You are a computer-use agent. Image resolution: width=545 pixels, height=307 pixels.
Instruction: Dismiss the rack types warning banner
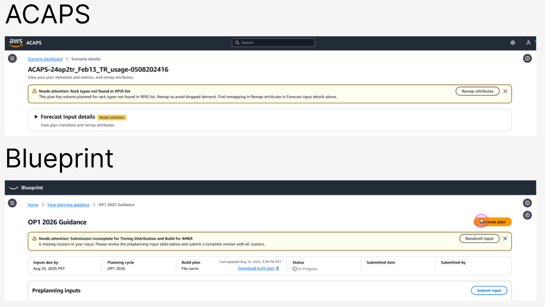pyautogui.click(x=505, y=91)
